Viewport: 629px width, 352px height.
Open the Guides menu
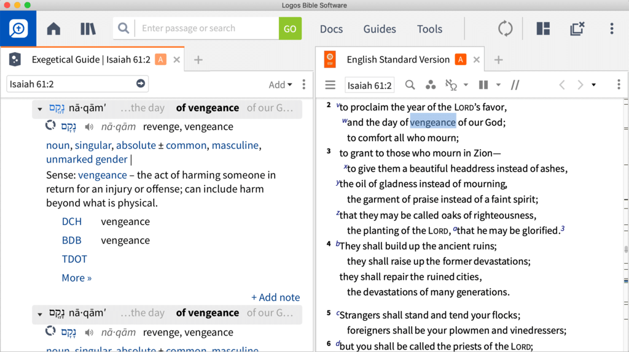point(380,29)
